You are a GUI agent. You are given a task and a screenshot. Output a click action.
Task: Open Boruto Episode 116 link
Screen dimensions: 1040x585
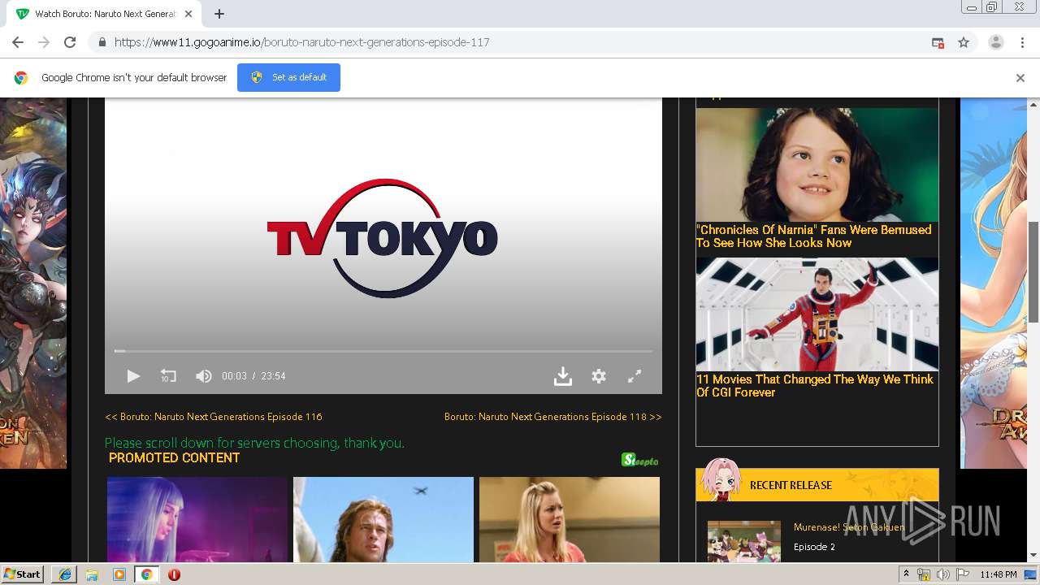point(214,417)
